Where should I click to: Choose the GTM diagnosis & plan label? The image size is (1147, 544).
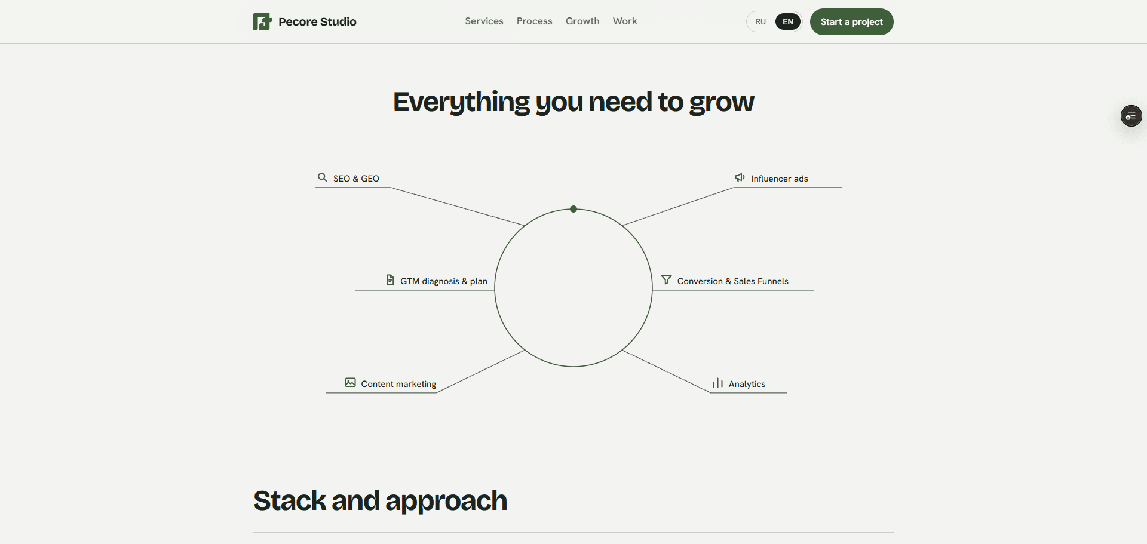point(444,281)
